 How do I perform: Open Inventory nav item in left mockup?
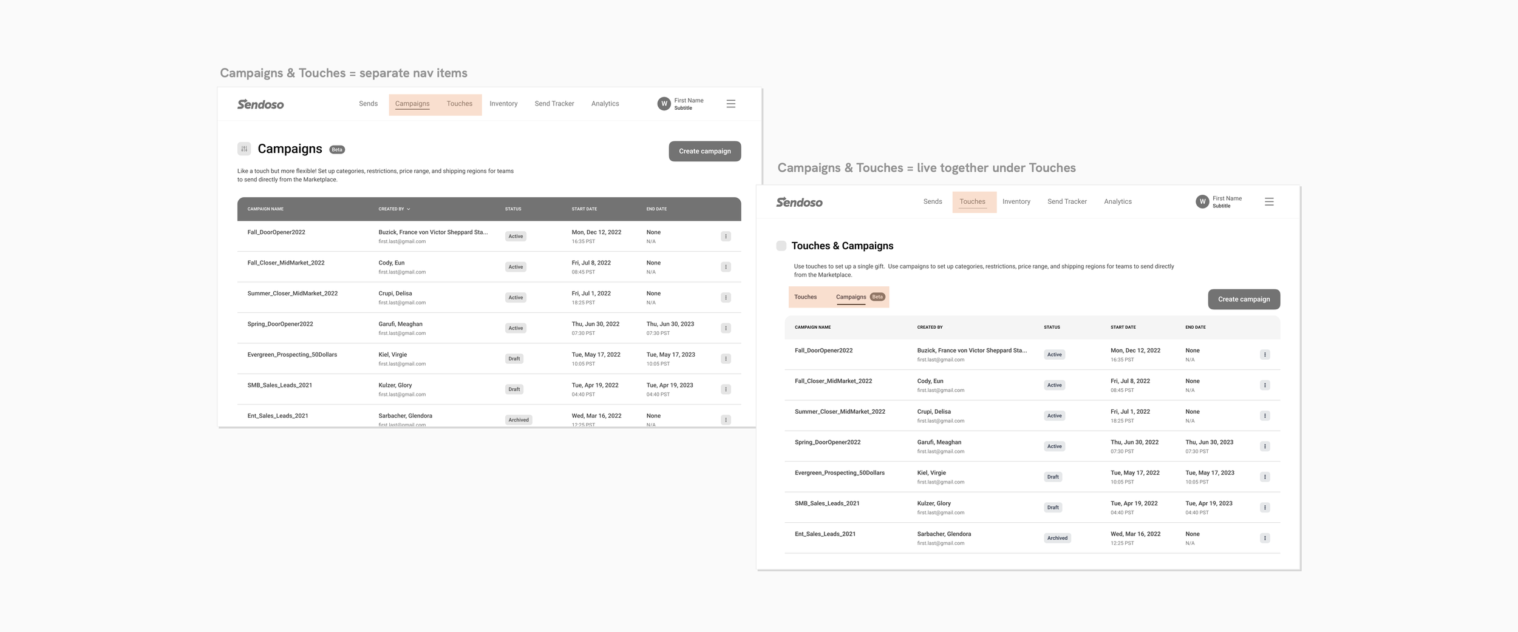(x=504, y=104)
